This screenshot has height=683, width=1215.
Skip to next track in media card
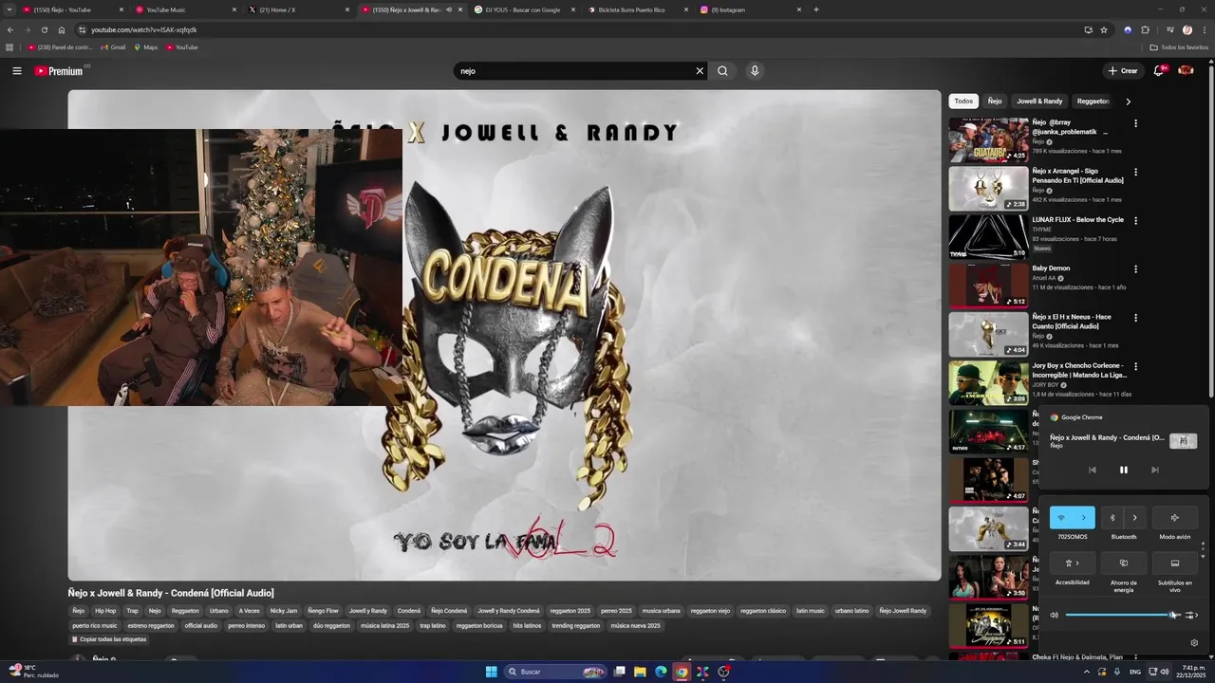click(x=1155, y=470)
